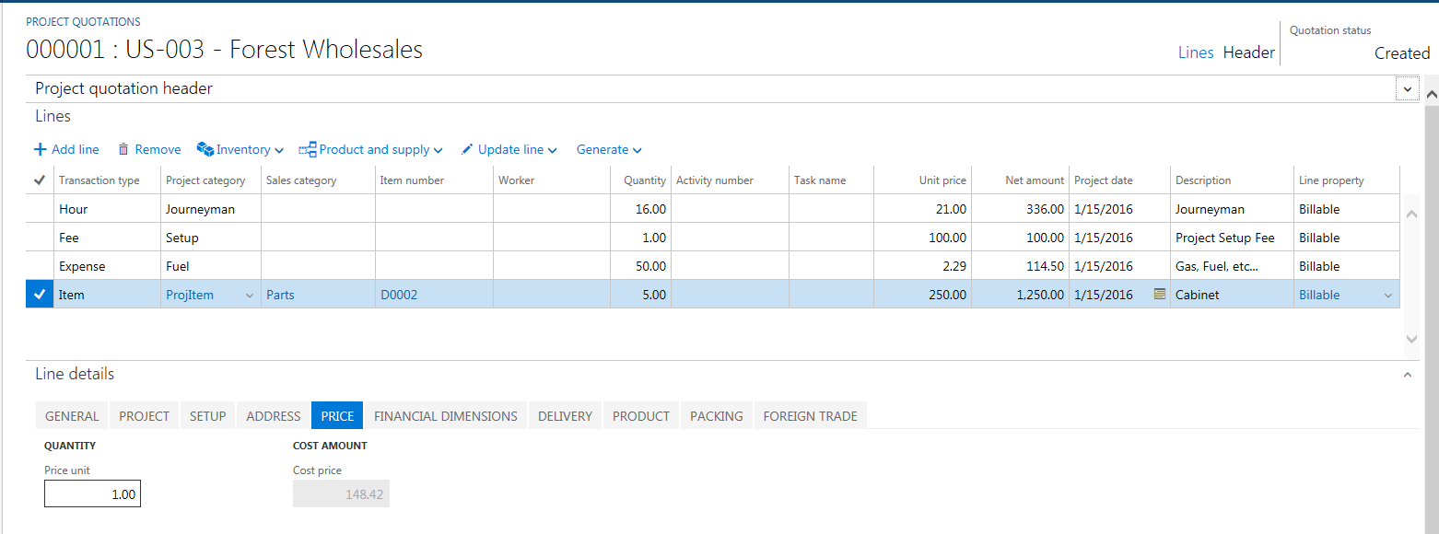Image resolution: width=1439 pixels, height=534 pixels.
Task: Collapse the Line details section
Action: (x=1407, y=375)
